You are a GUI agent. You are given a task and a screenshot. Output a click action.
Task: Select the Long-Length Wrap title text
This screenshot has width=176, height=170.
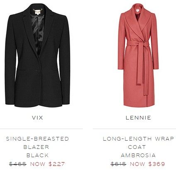[138, 139]
